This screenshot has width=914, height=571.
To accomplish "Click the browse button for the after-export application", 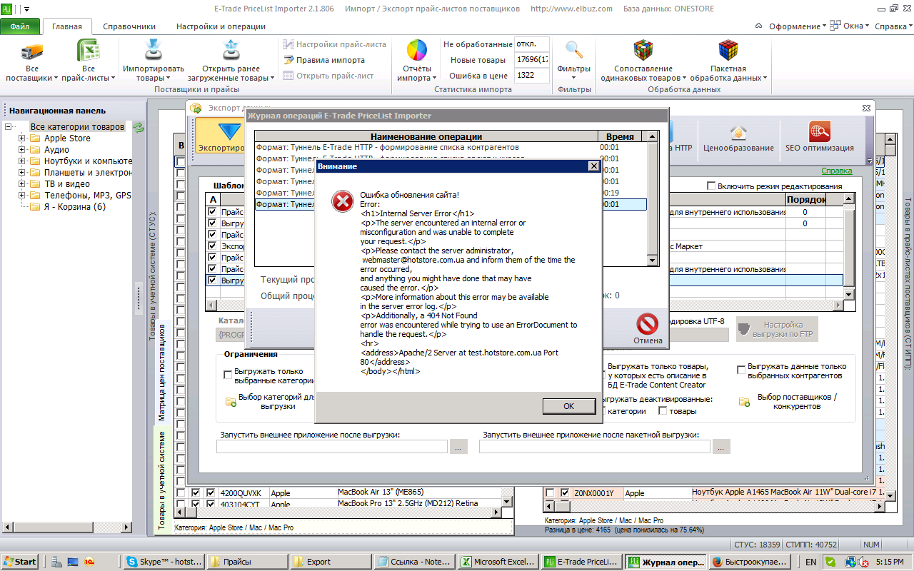I will [x=458, y=447].
